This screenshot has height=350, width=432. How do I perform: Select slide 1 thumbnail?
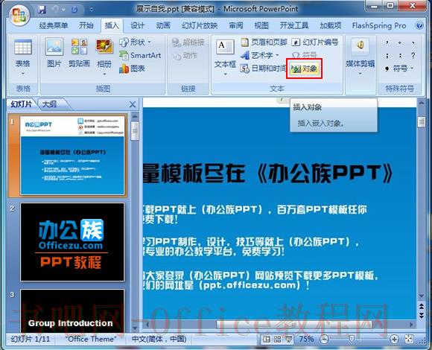tap(72, 156)
